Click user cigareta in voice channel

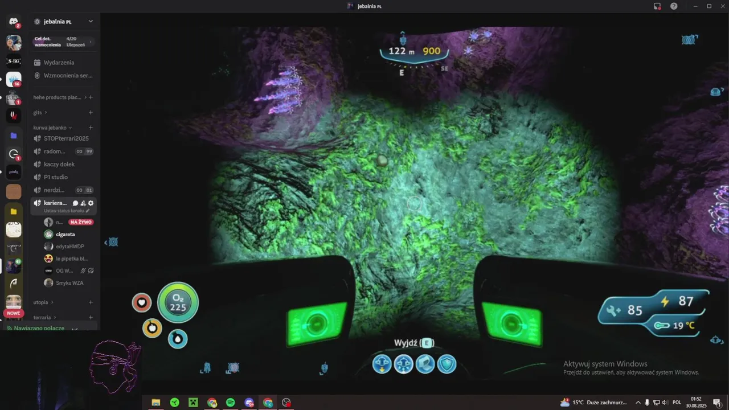click(x=64, y=234)
